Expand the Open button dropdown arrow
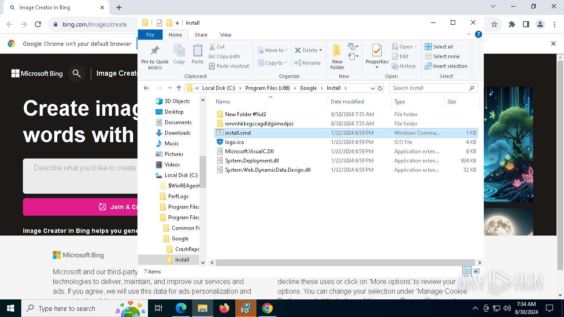564x317 pixels. coord(416,47)
